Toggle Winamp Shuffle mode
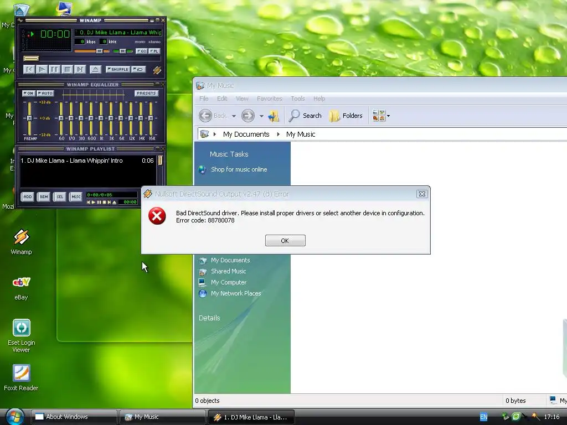Image resolution: width=567 pixels, height=425 pixels. point(118,69)
